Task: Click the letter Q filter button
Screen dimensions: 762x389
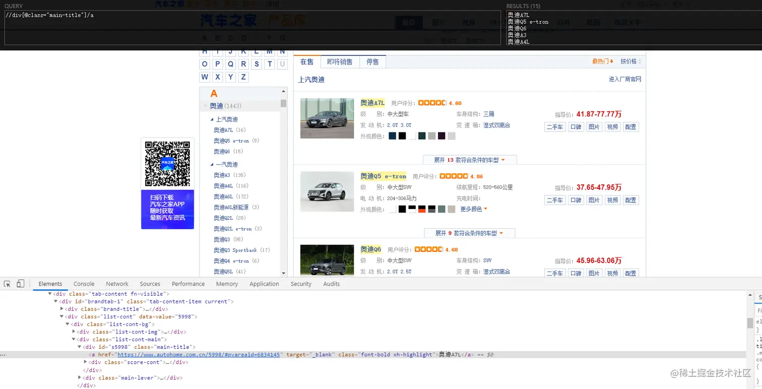Action: (x=231, y=64)
